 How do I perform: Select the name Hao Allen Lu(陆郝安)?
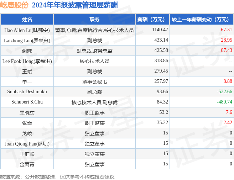coord(27,30)
